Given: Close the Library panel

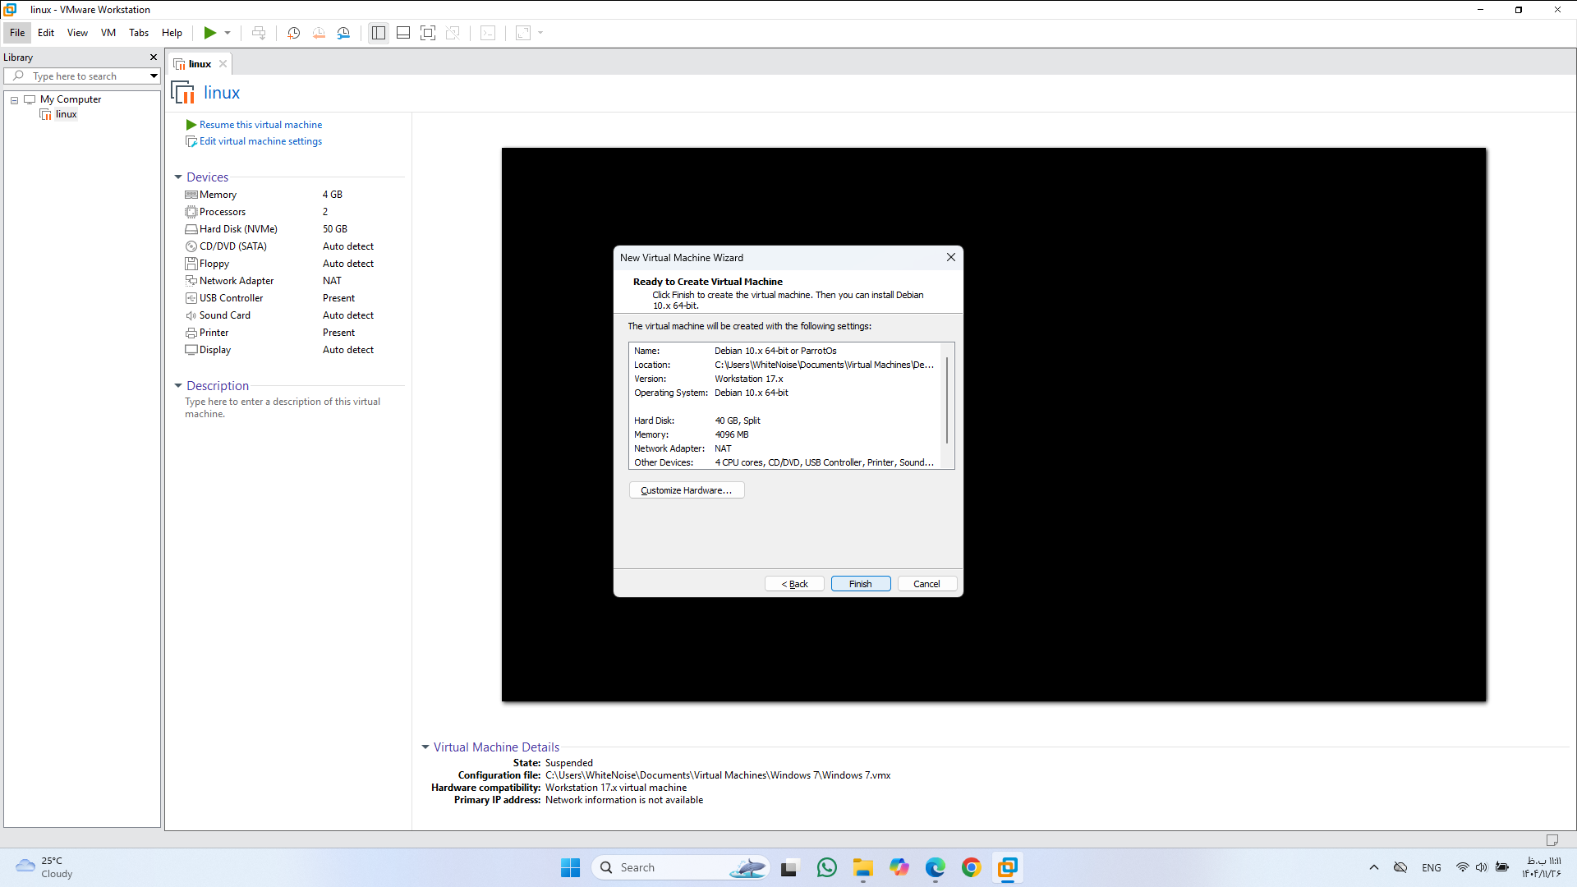Looking at the screenshot, I should click(153, 57).
